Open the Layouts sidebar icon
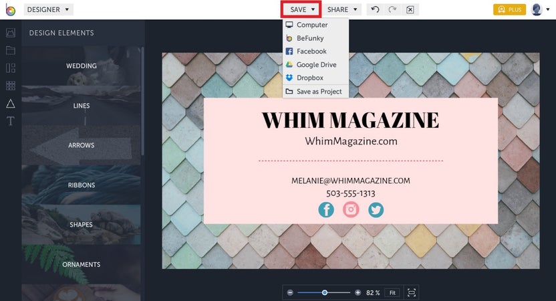The image size is (556, 301). click(11, 68)
